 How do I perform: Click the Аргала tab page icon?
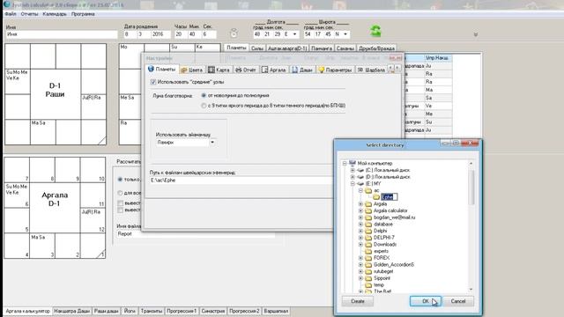tap(264, 70)
